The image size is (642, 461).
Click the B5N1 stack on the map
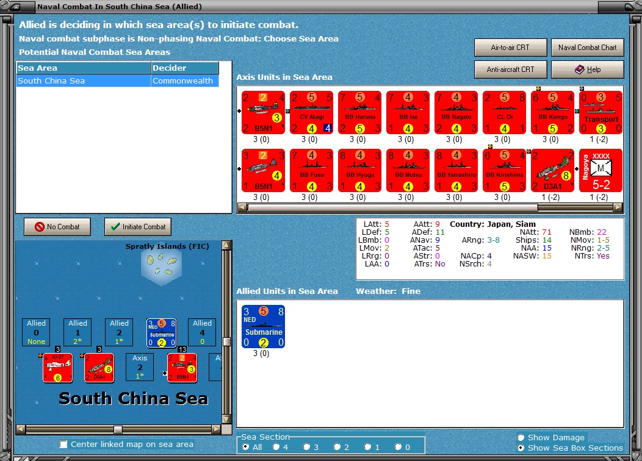click(x=182, y=368)
